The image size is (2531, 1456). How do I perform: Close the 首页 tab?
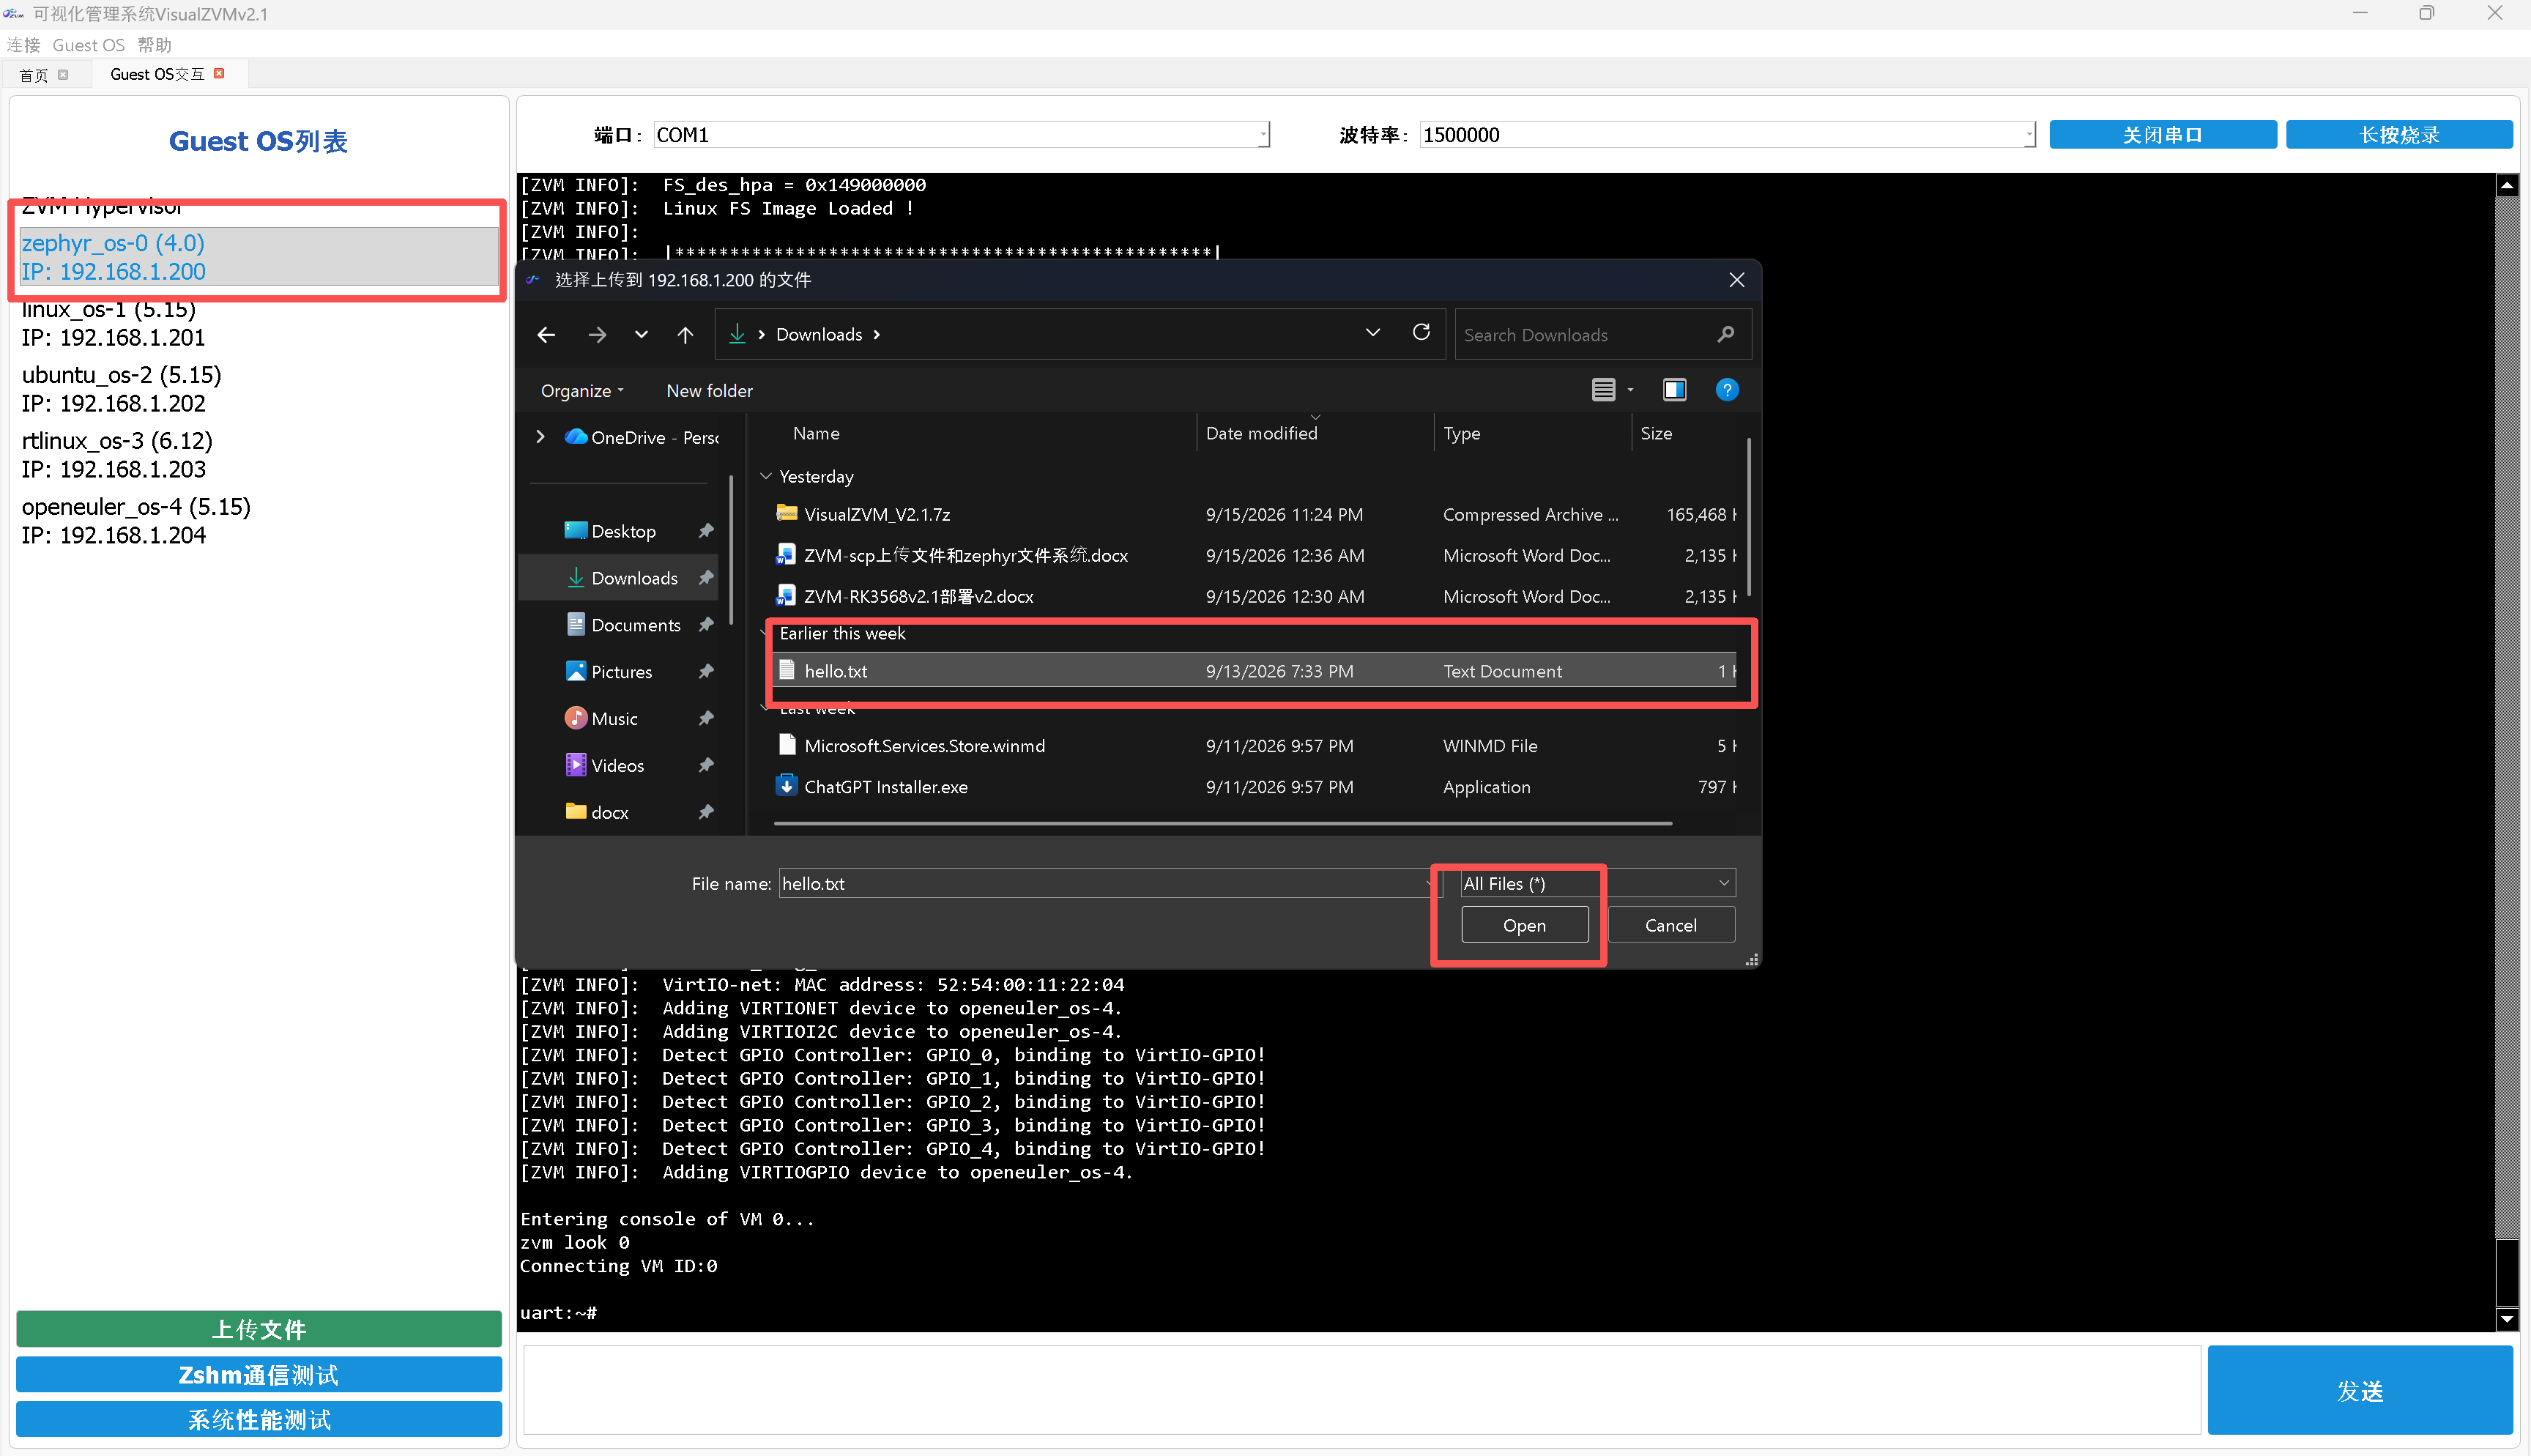(x=63, y=74)
